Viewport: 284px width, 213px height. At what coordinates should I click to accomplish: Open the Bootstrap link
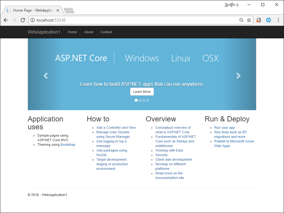pyautogui.click(x=68, y=145)
